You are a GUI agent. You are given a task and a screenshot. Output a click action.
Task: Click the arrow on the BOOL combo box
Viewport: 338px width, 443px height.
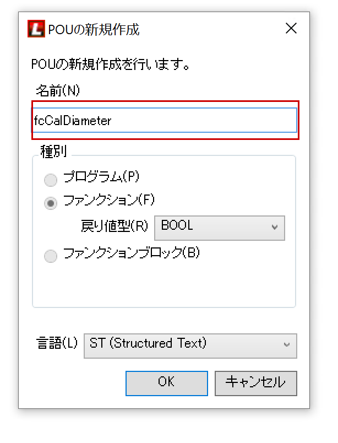pyautogui.click(x=275, y=228)
